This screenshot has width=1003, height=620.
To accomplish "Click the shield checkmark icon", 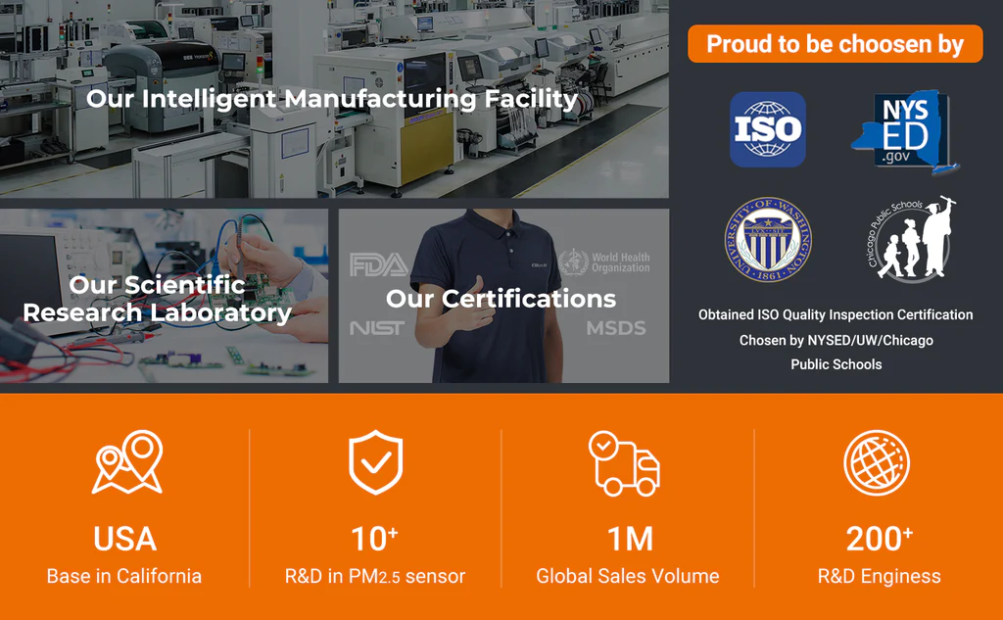I will [375, 462].
